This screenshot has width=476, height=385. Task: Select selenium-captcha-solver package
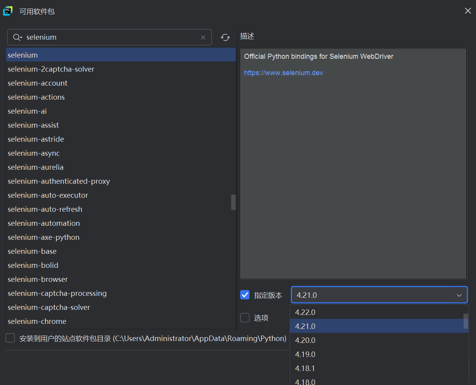[121, 307]
